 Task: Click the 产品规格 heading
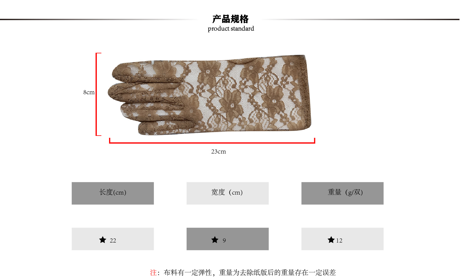230,19
